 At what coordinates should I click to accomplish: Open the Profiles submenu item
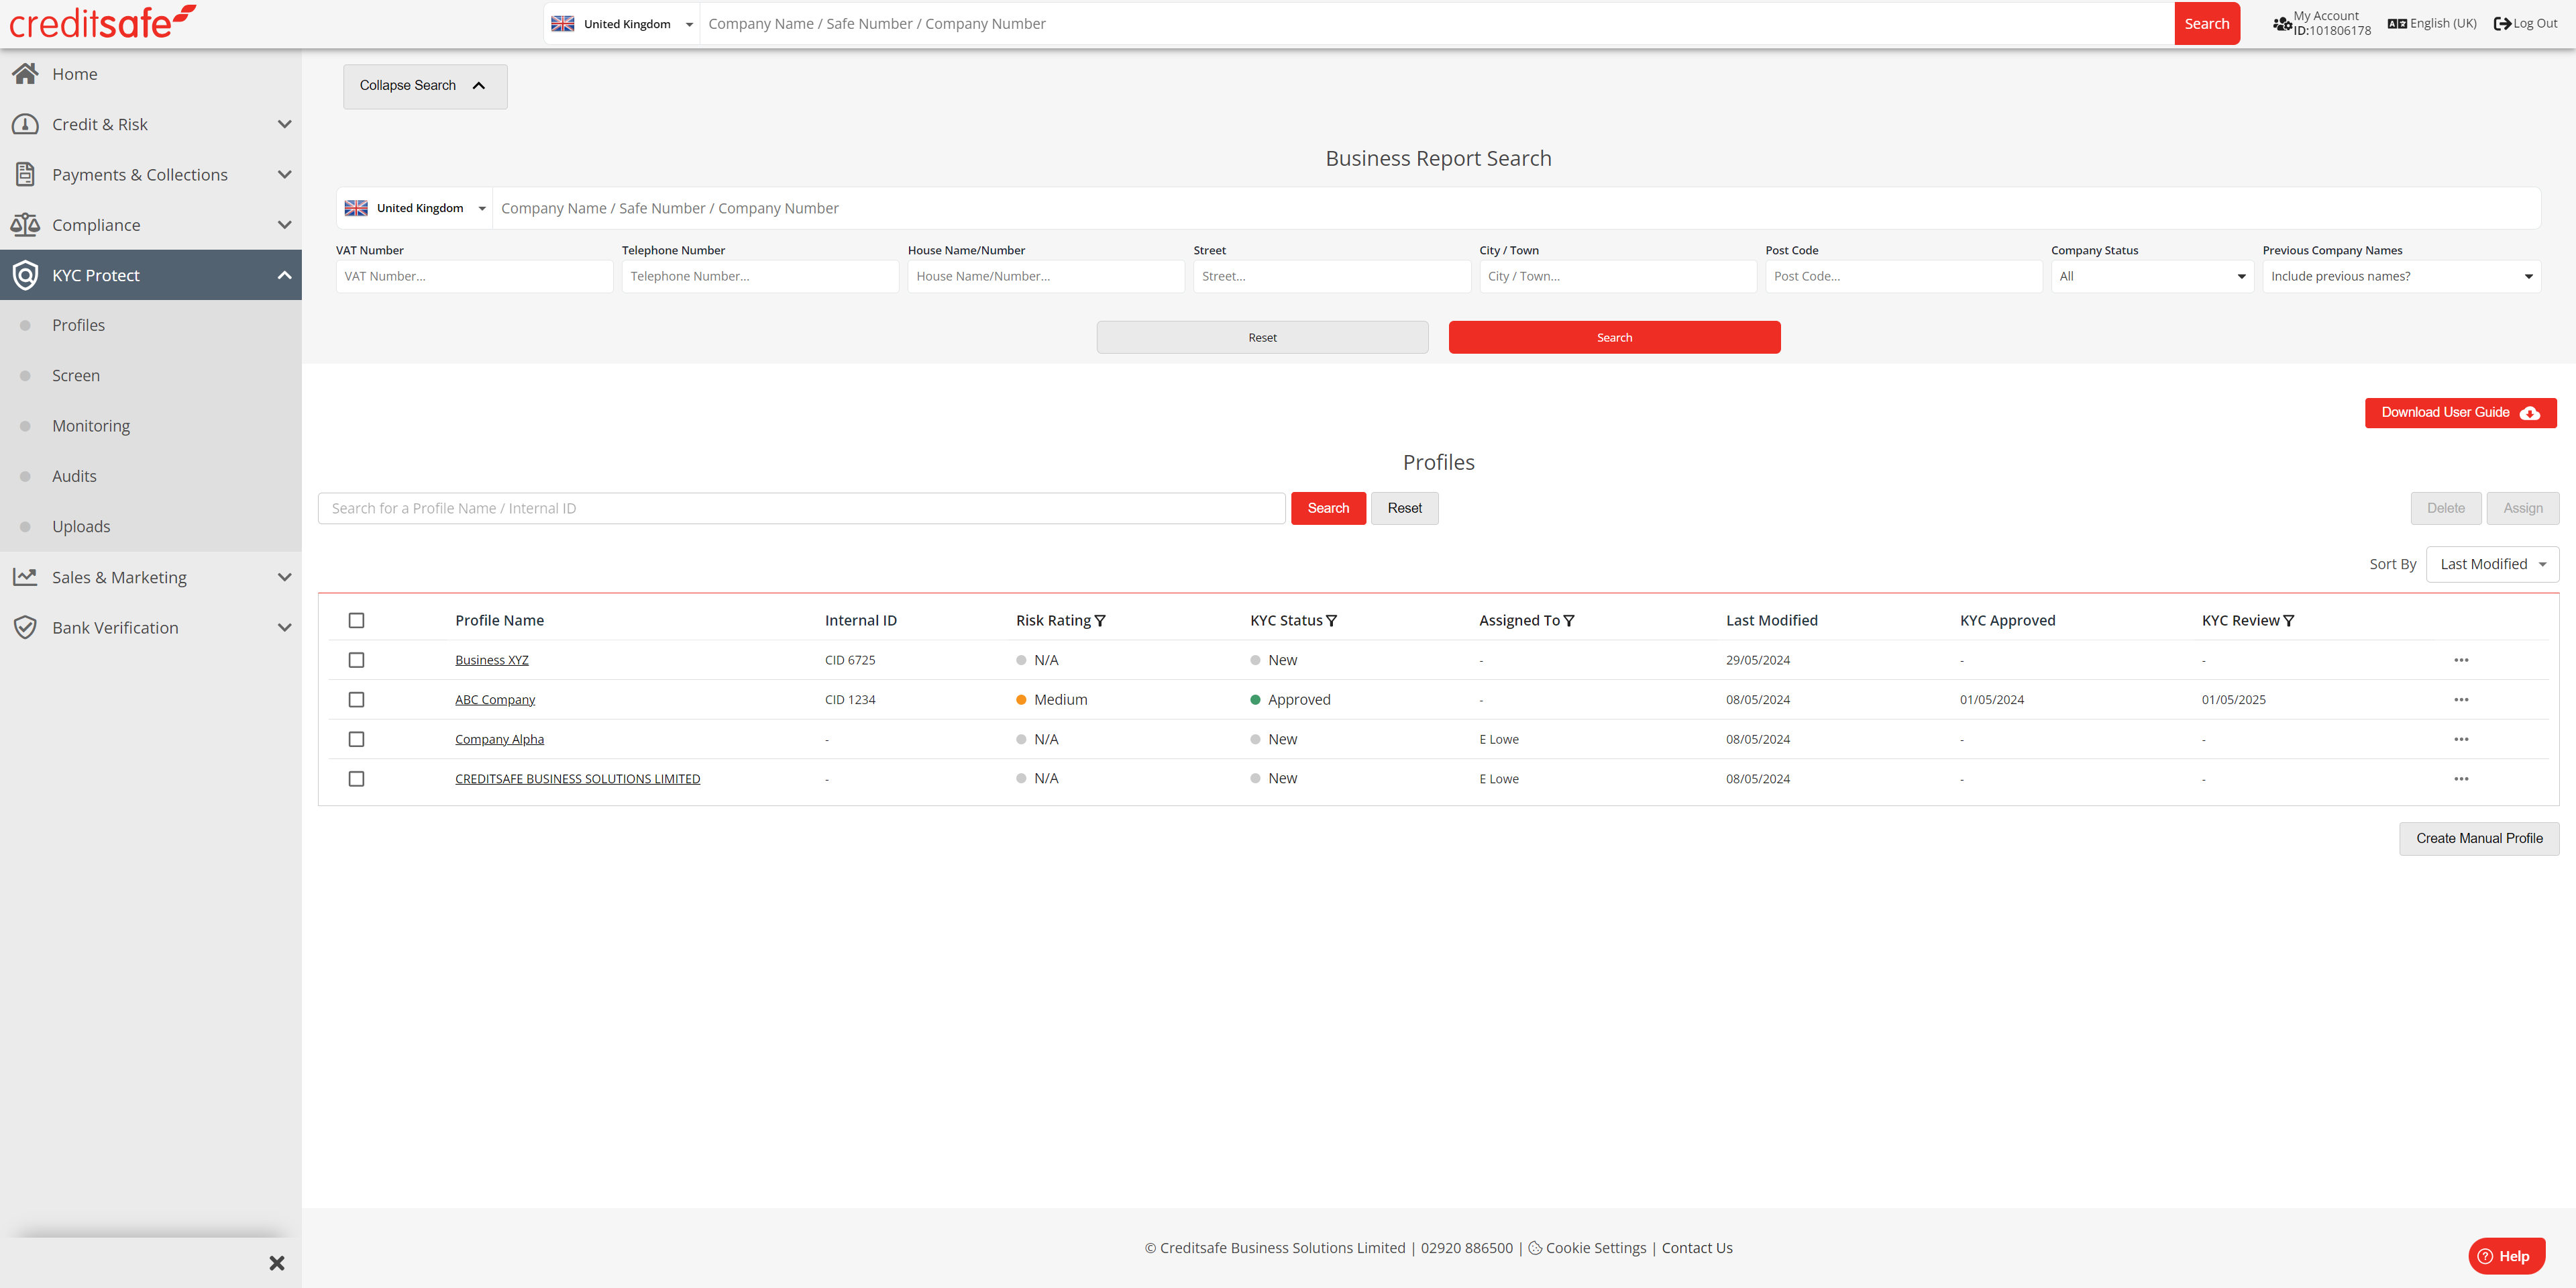click(78, 326)
